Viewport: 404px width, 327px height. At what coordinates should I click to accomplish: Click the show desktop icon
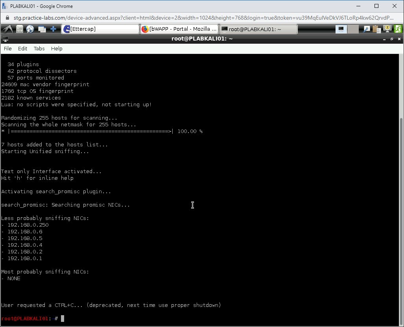(x=341, y=29)
